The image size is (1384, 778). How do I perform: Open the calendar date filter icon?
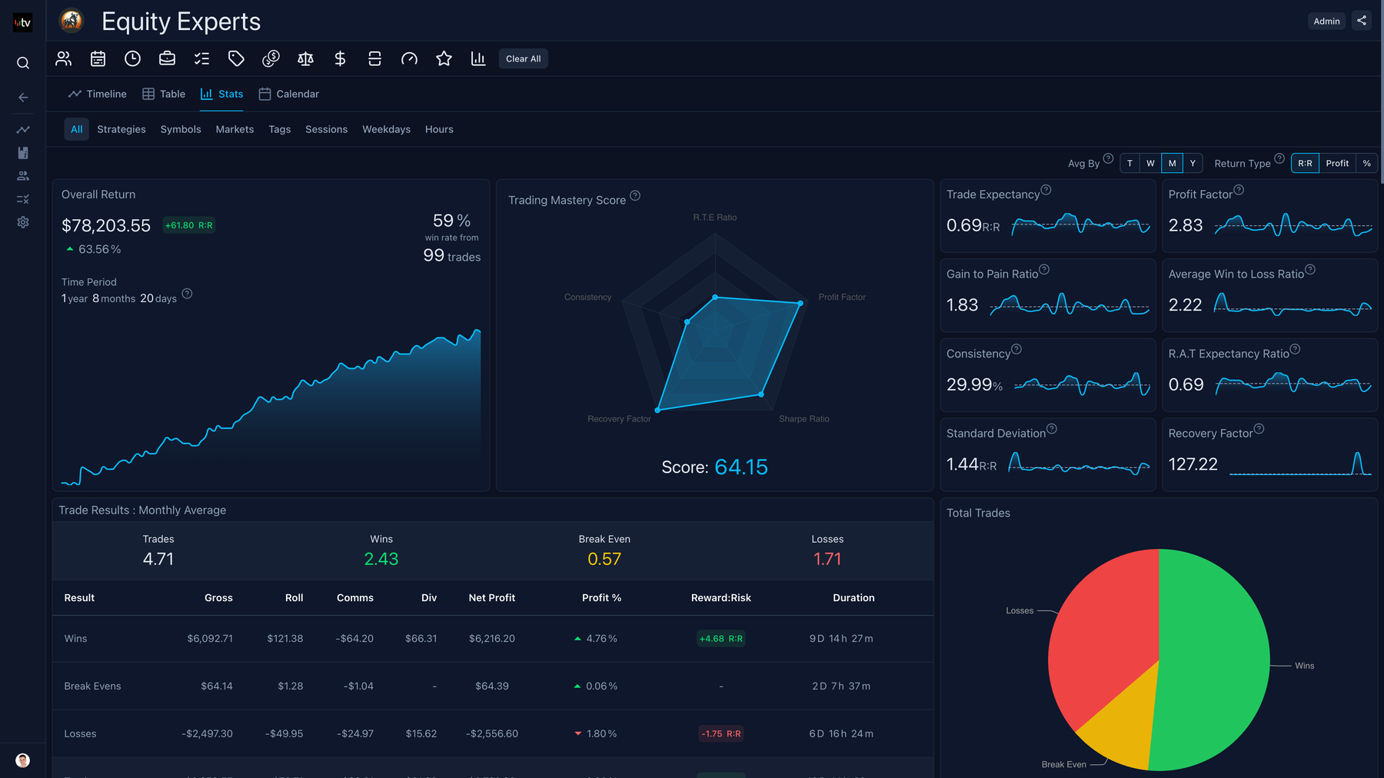coord(98,58)
